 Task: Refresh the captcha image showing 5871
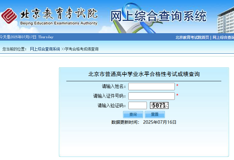(x=159, y=105)
